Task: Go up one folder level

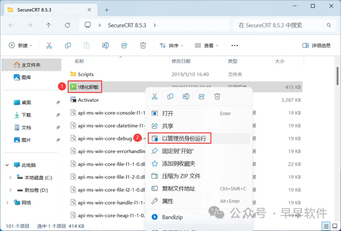Action: [49, 25]
